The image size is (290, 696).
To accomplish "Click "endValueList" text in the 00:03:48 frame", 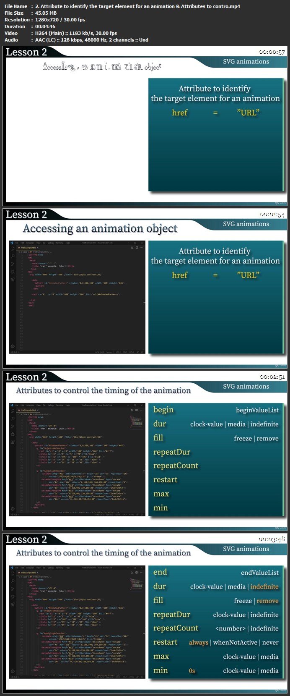I will (260, 573).
